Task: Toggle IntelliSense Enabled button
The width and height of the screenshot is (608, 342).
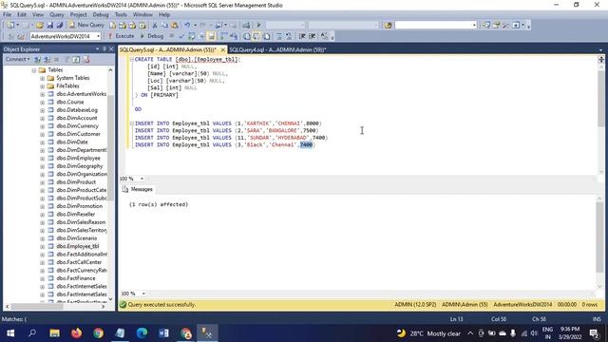Action: (x=211, y=36)
